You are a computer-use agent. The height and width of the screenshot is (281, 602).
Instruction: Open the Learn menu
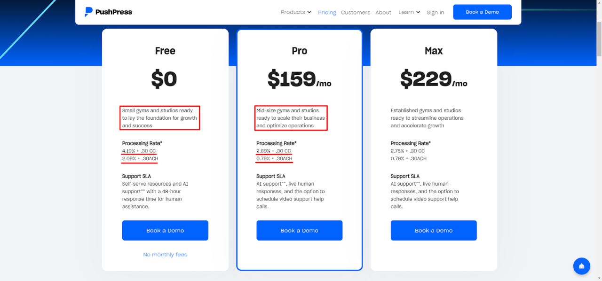coord(409,12)
